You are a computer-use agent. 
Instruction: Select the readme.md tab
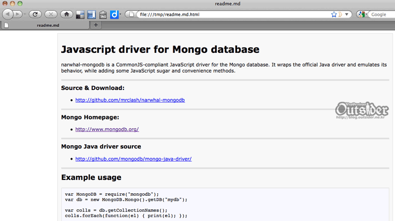(x=45, y=25)
